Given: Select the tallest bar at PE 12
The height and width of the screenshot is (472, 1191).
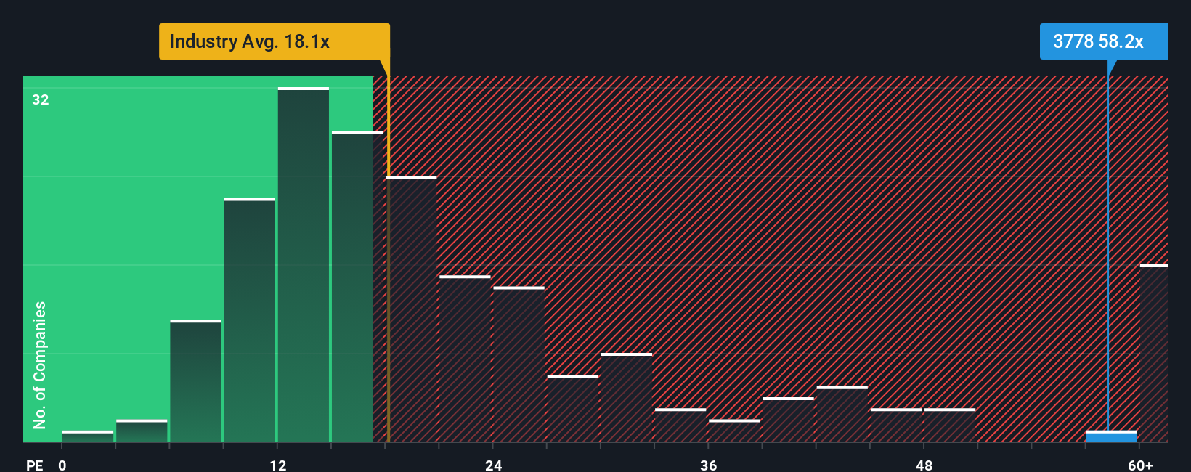Looking at the screenshot, I should point(304,264).
